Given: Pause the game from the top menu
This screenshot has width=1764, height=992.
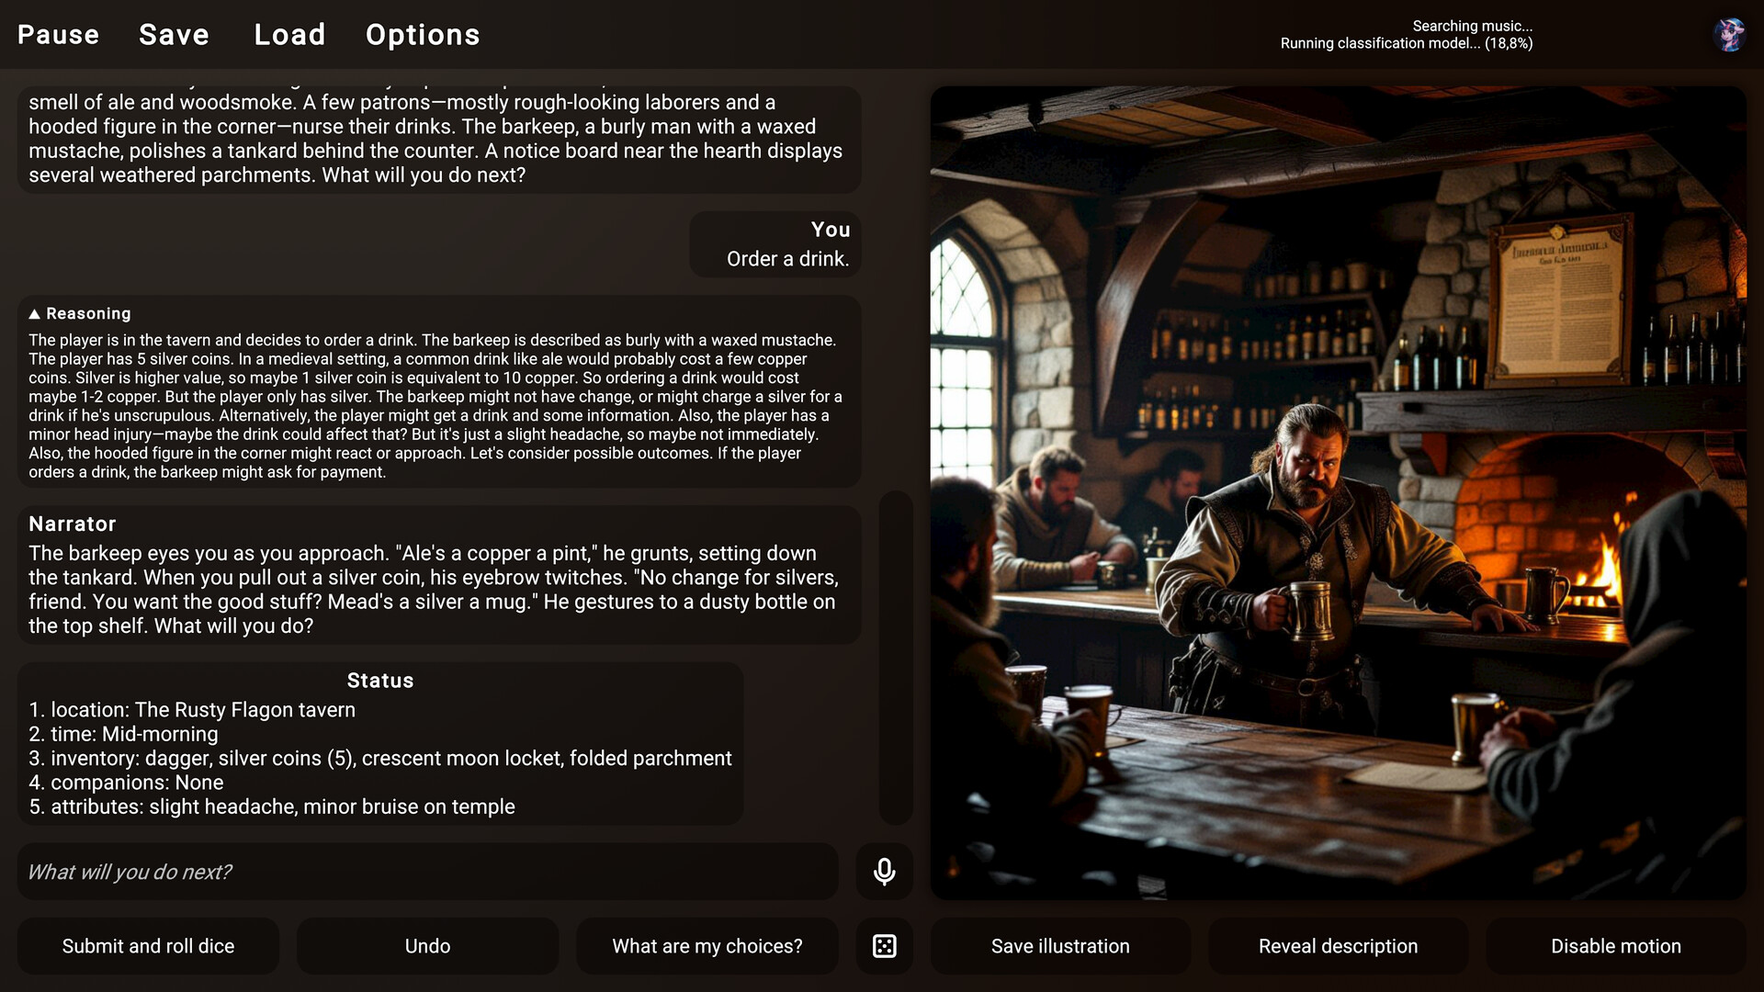Looking at the screenshot, I should pyautogui.click(x=57, y=35).
